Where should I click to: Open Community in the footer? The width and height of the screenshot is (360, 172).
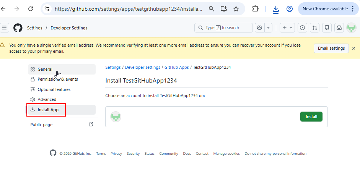pyautogui.click(x=169, y=154)
